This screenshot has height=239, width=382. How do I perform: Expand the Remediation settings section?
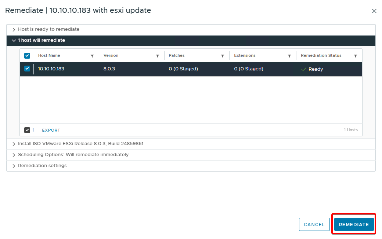pyautogui.click(x=14, y=166)
